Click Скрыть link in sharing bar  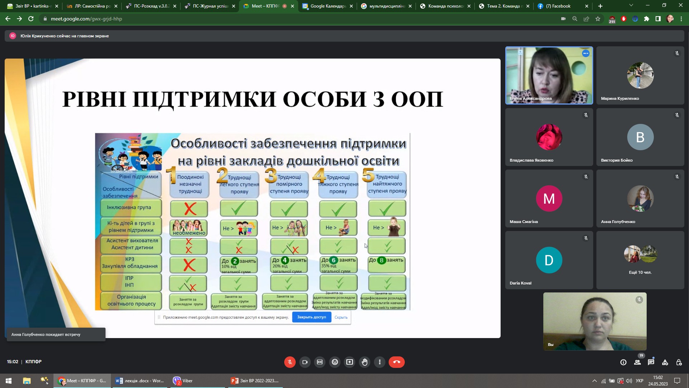click(341, 317)
